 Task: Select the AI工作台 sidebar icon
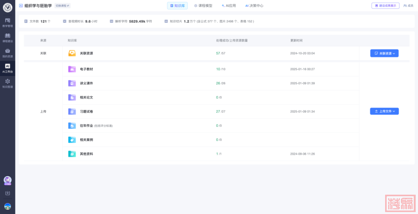click(7, 68)
